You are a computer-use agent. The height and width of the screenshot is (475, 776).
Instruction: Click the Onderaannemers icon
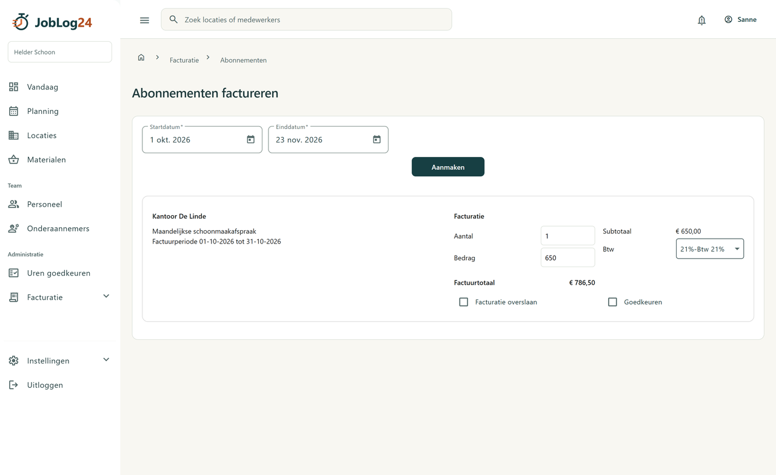click(x=13, y=228)
